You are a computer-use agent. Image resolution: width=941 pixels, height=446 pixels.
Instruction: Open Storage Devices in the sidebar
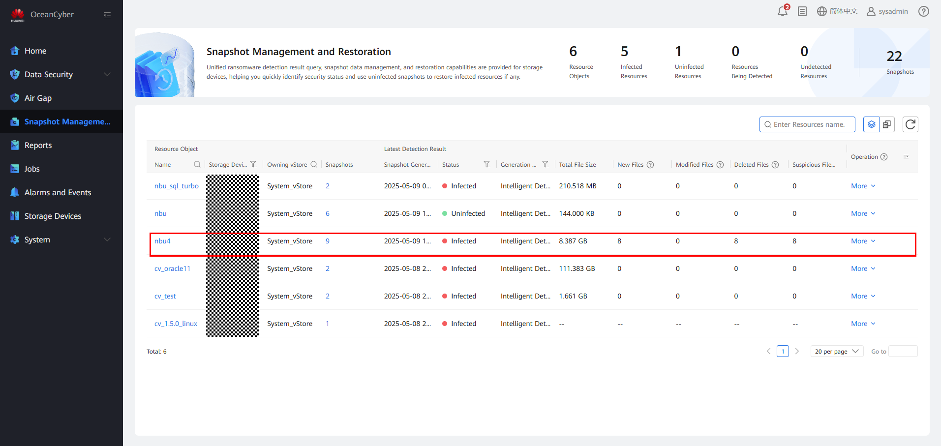tap(53, 216)
